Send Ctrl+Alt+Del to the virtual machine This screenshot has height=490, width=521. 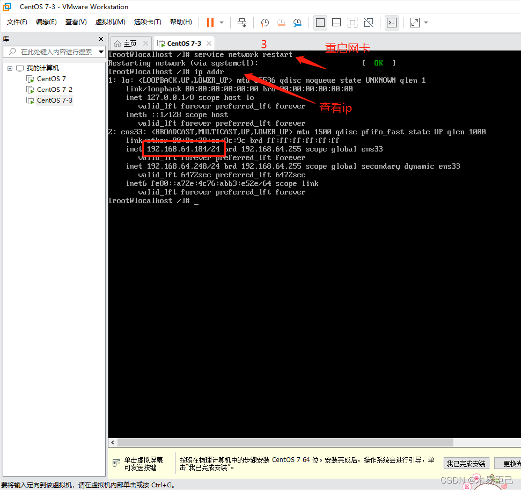[x=242, y=23]
